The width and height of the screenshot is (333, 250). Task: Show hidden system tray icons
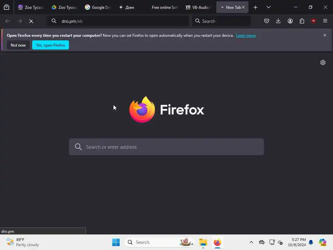click(251, 242)
